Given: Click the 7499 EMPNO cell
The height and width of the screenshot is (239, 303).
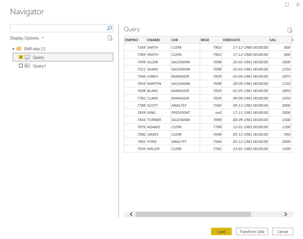Looking at the screenshot, I should 135,62.
